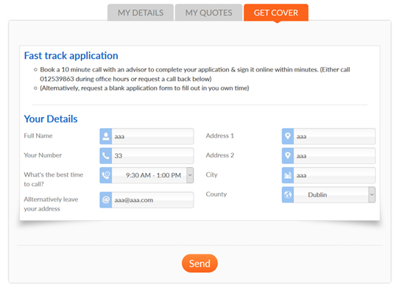The height and width of the screenshot is (293, 399).
Task: Click the 'Address 2' label
Action: 220,155
